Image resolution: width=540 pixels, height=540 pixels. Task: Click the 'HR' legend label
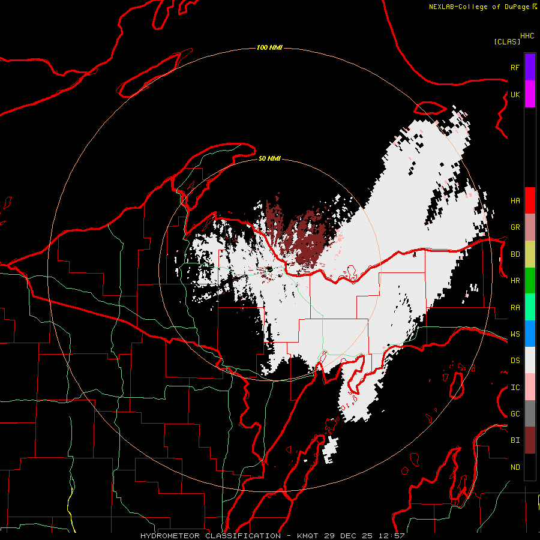(515, 281)
